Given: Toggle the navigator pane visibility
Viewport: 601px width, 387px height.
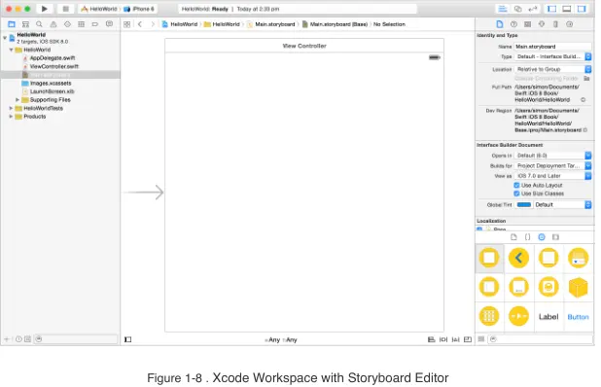Looking at the screenshot, I should coord(551,9).
